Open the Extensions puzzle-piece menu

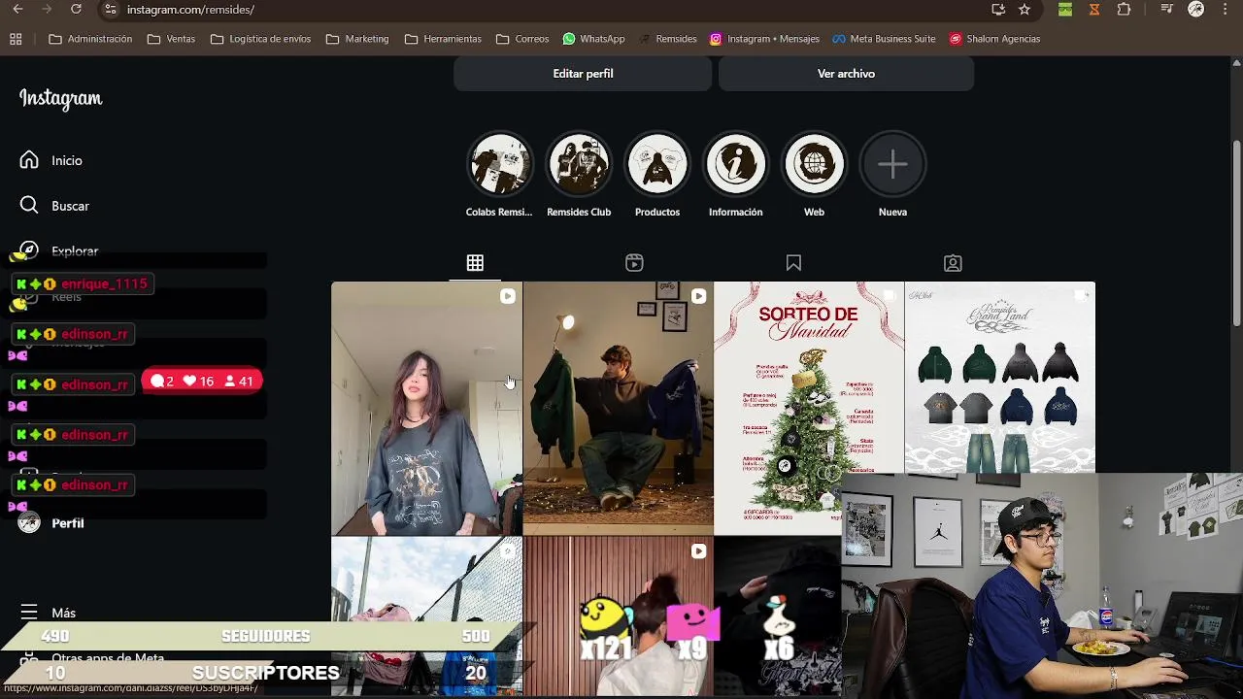coord(1124,10)
